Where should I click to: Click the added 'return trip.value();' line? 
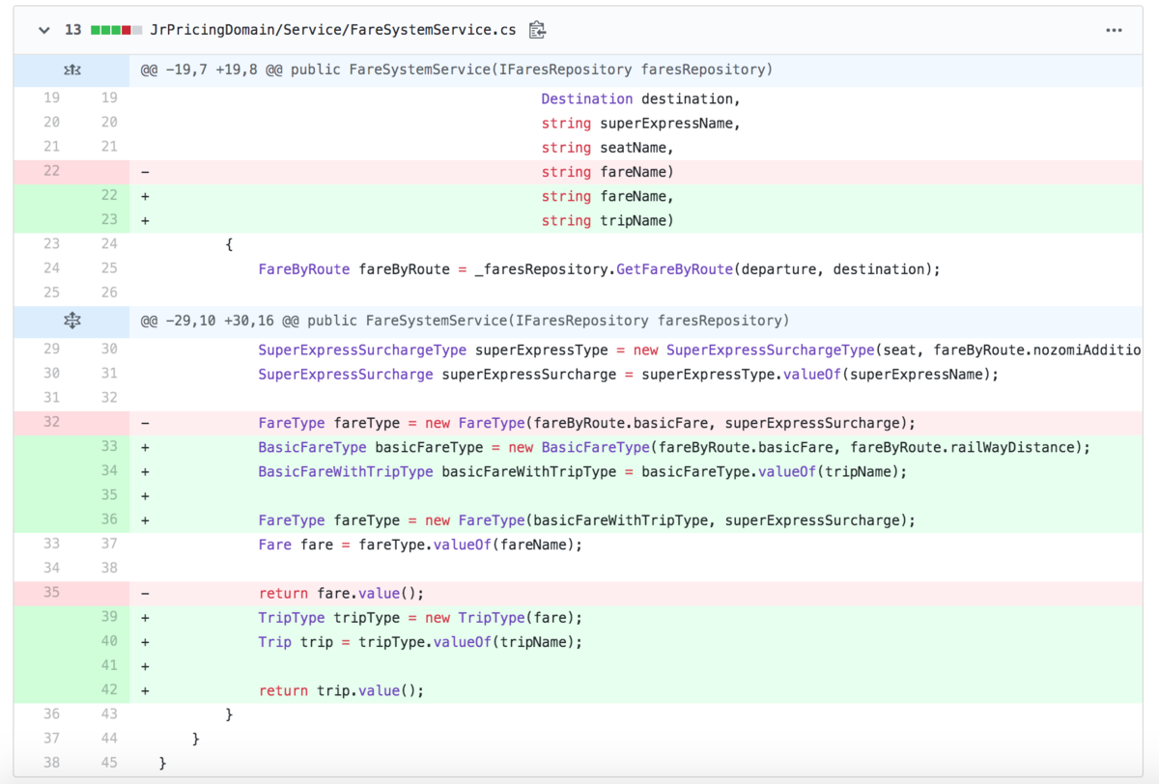coord(341,690)
